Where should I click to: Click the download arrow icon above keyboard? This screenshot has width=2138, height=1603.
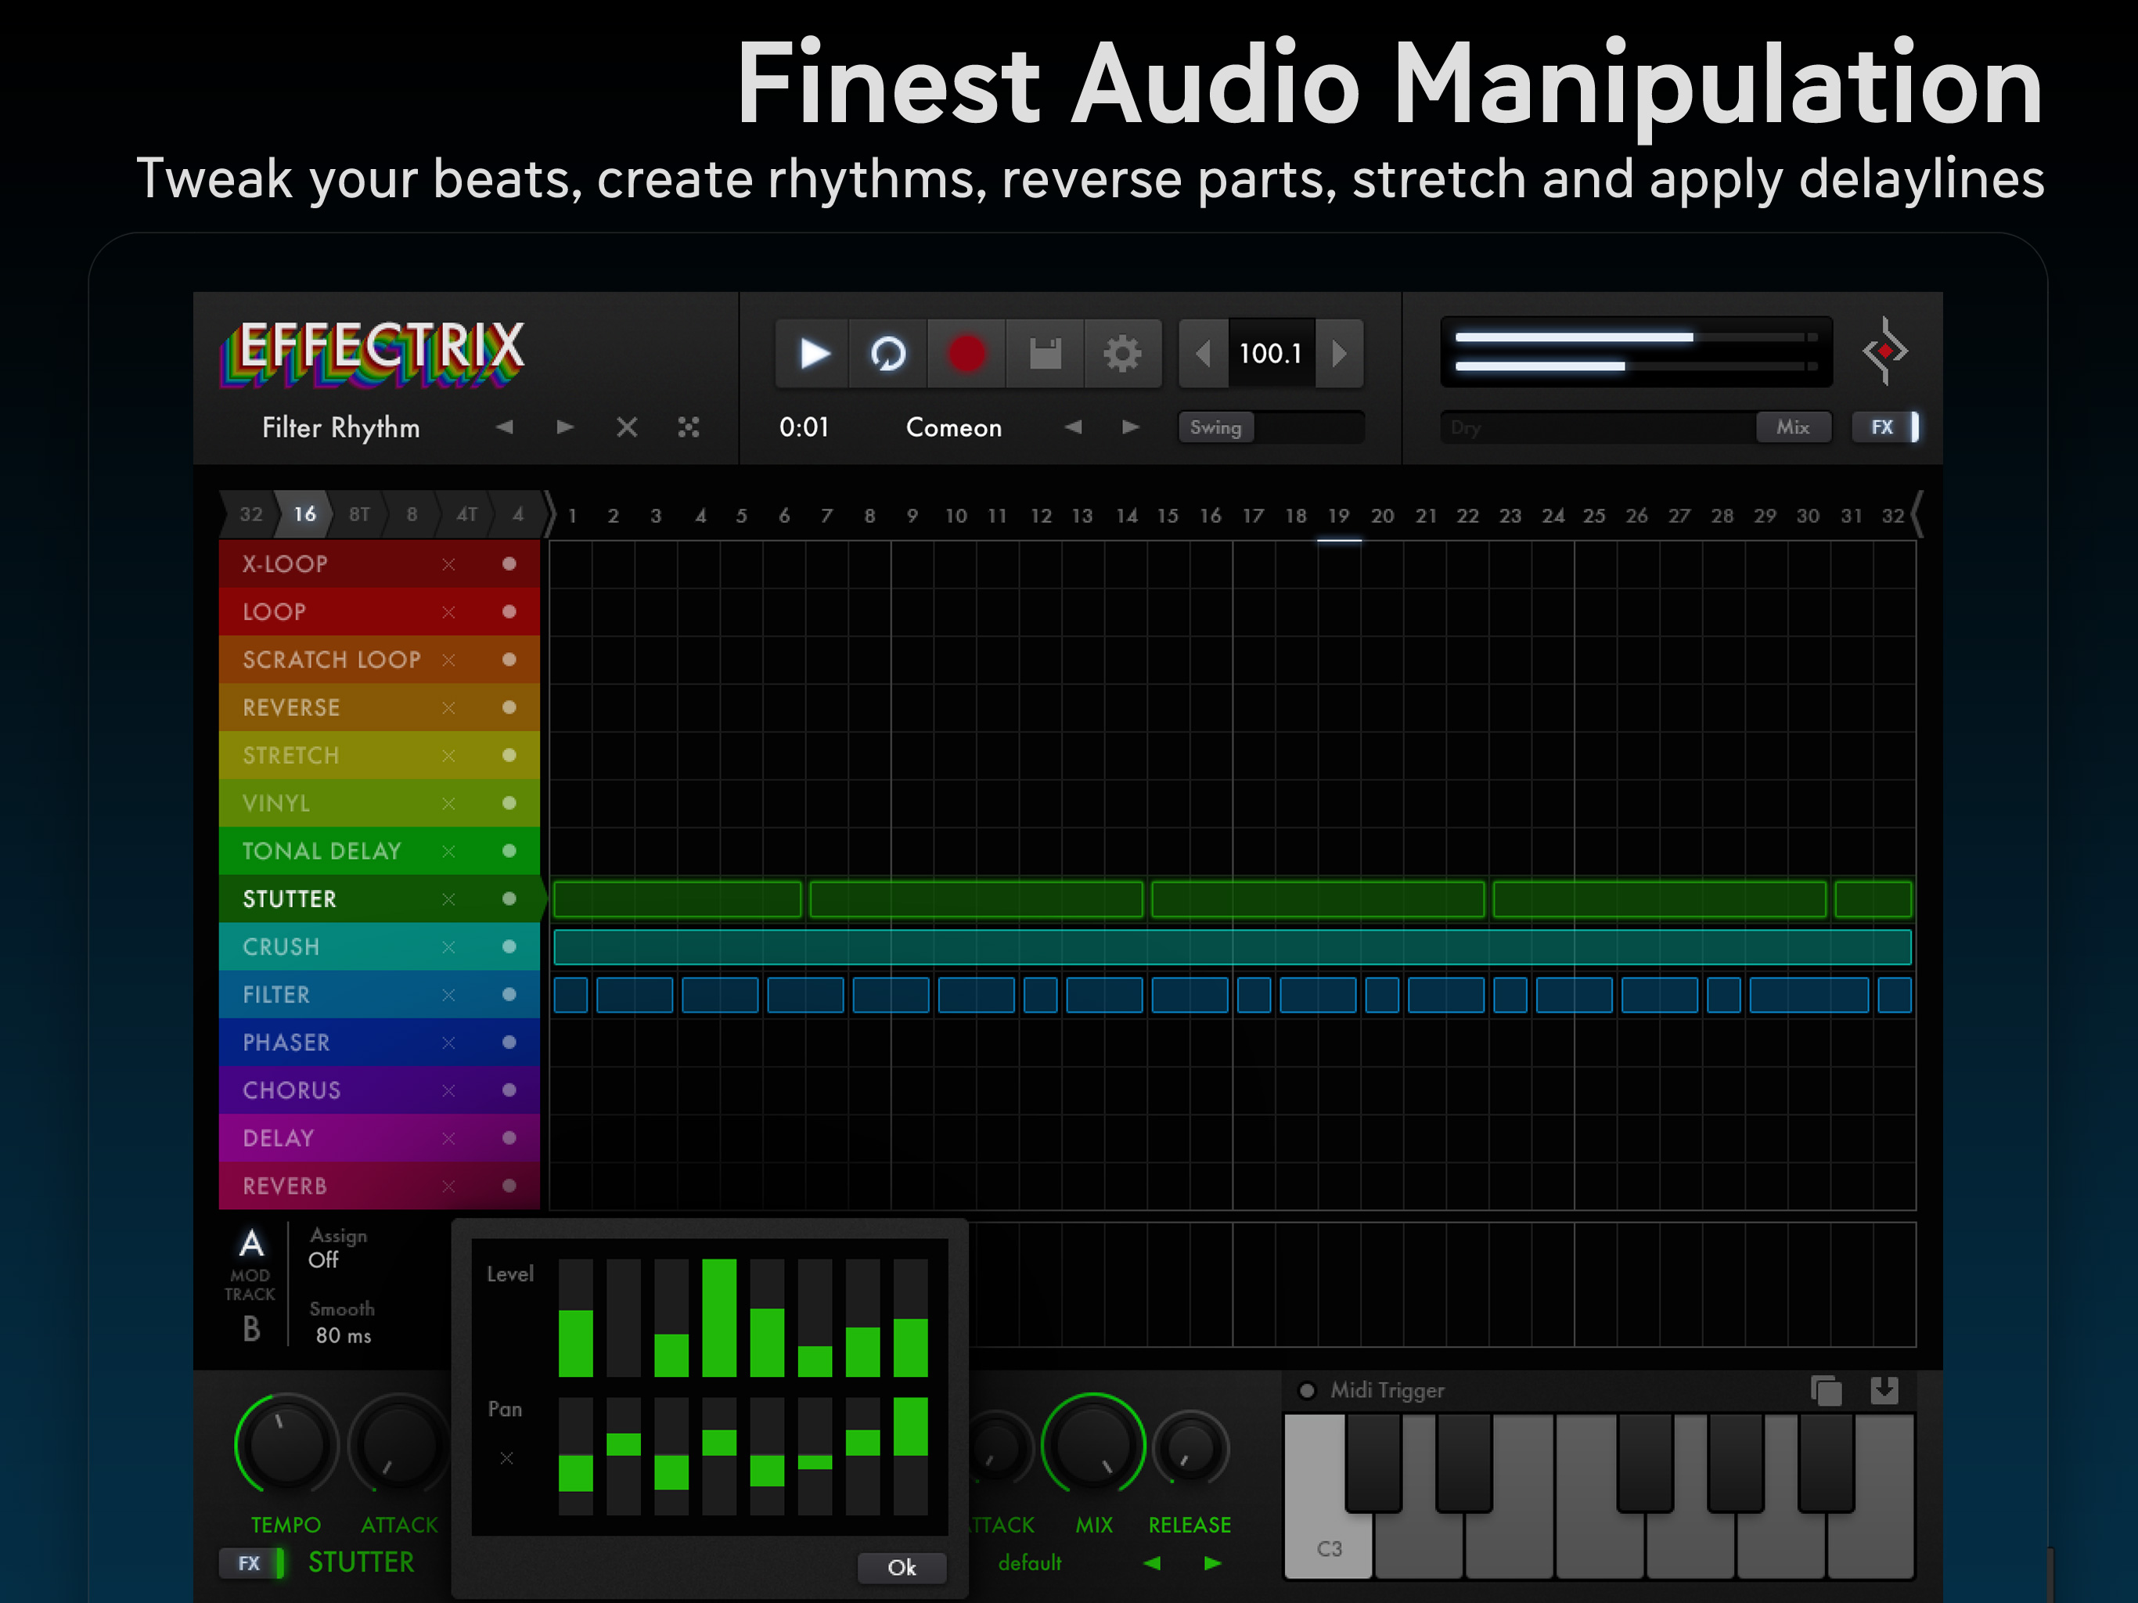click(1884, 1390)
